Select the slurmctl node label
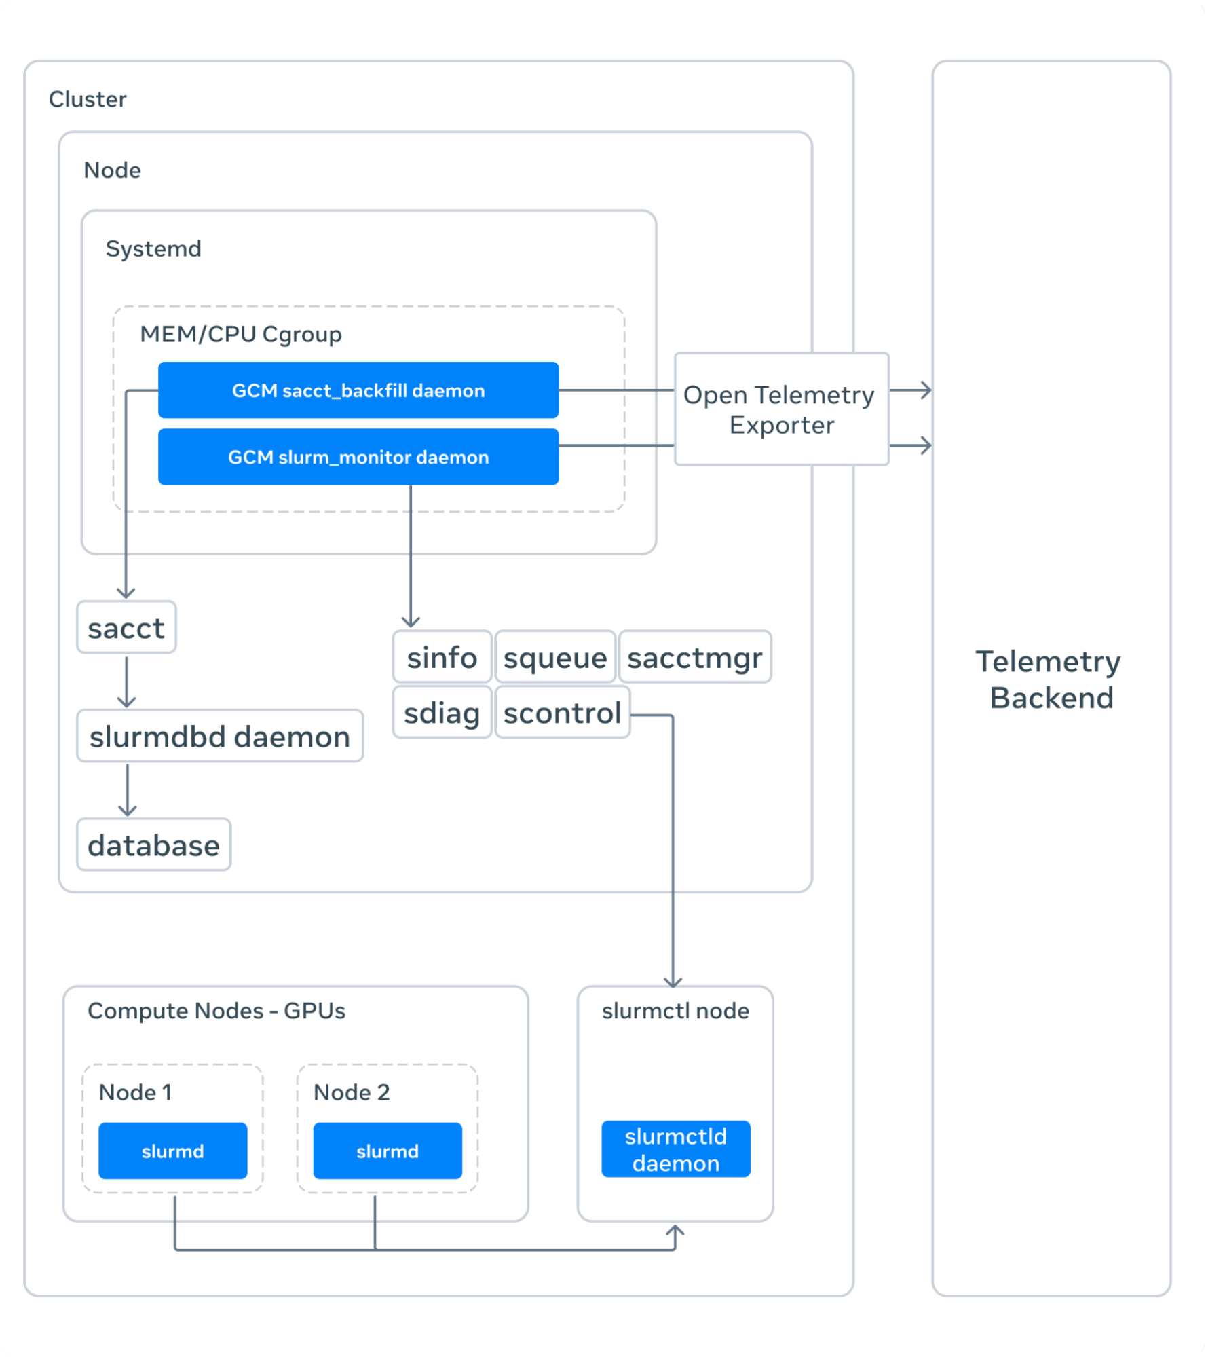The image size is (1206, 1357). tap(675, 1011)
